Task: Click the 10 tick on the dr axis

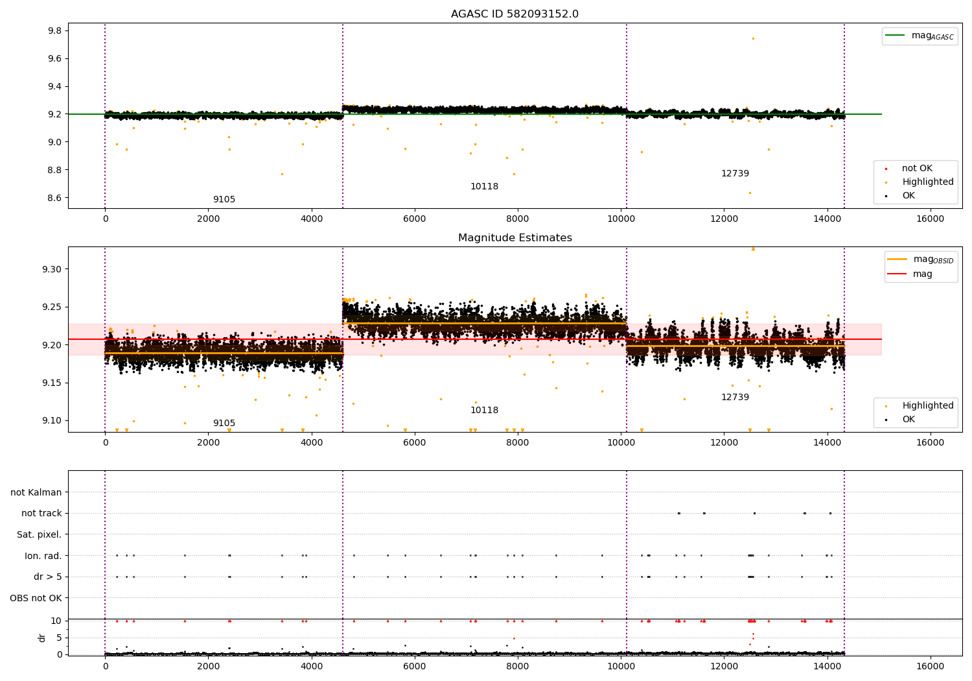Action: 56,621
